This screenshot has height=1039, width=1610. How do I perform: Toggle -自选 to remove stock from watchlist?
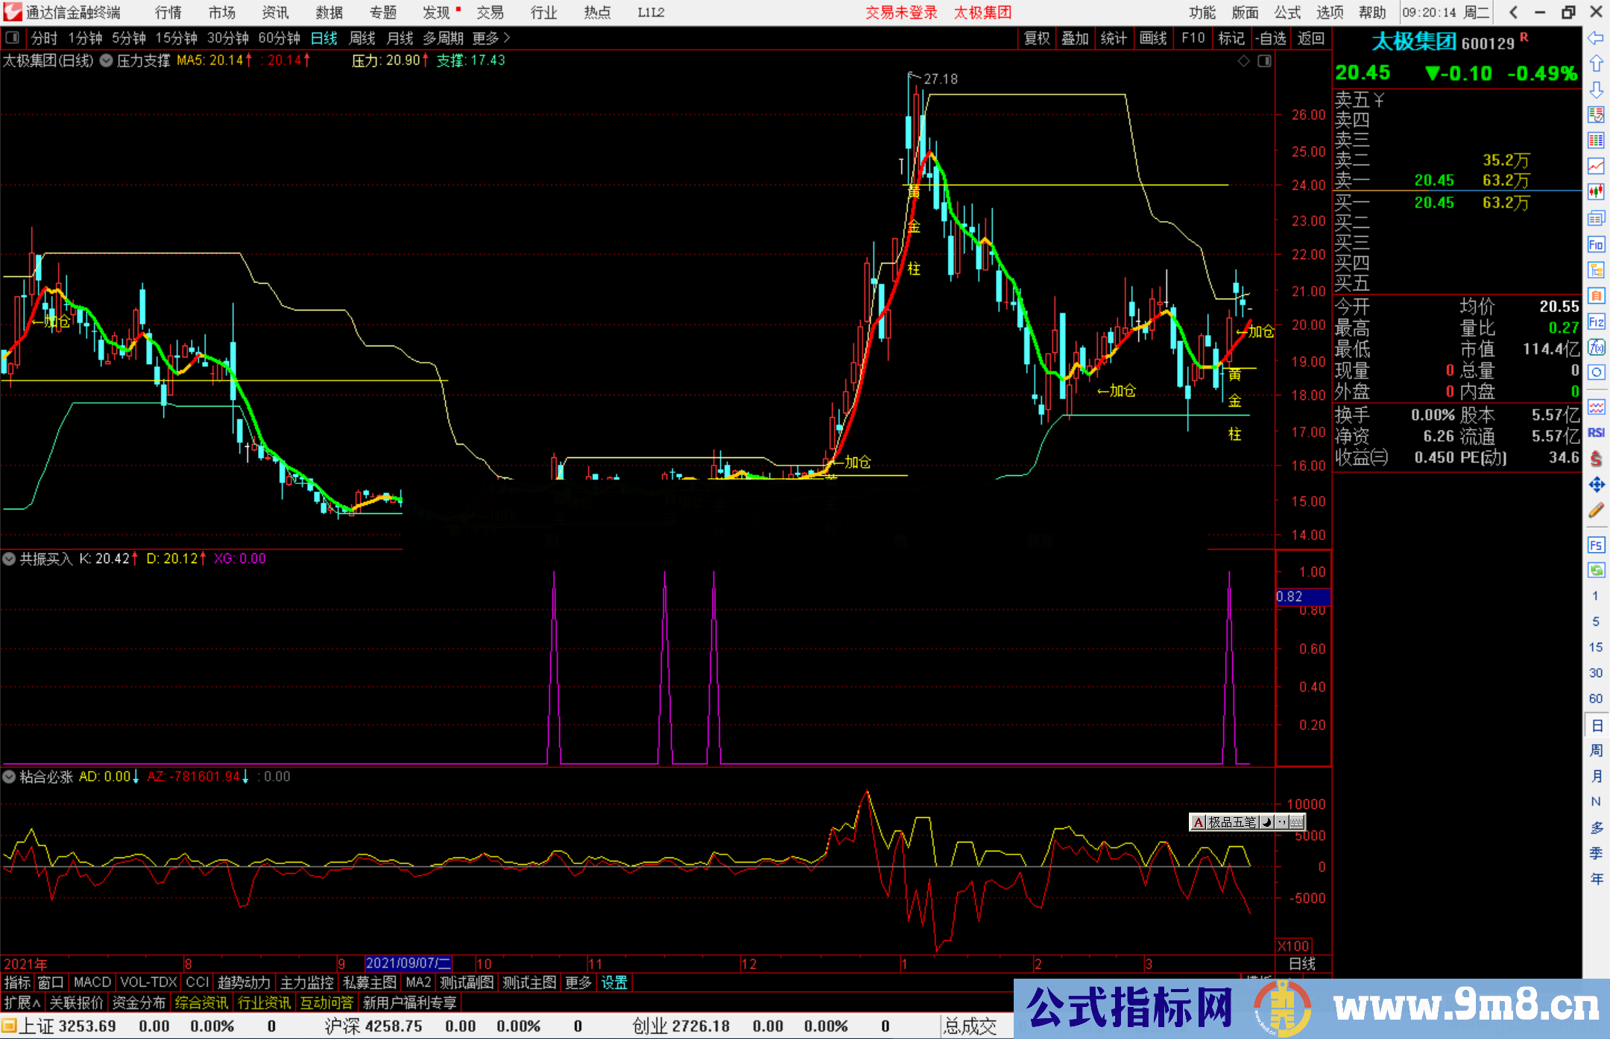1272,39
